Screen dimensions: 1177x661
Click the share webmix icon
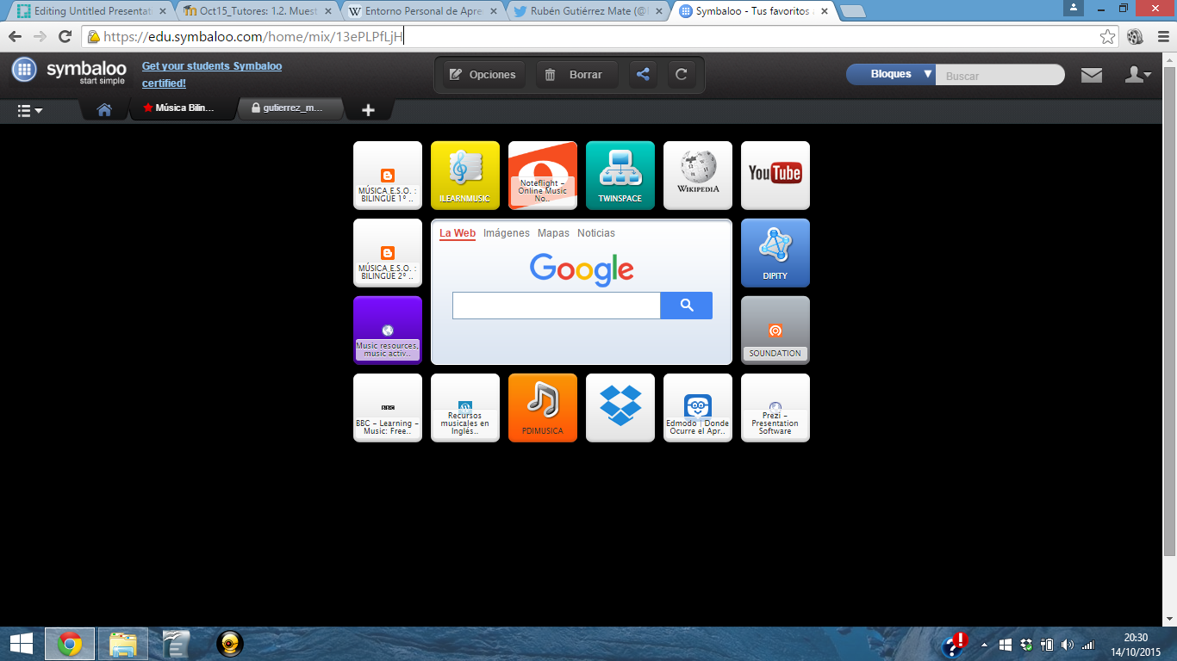point(643,75)
